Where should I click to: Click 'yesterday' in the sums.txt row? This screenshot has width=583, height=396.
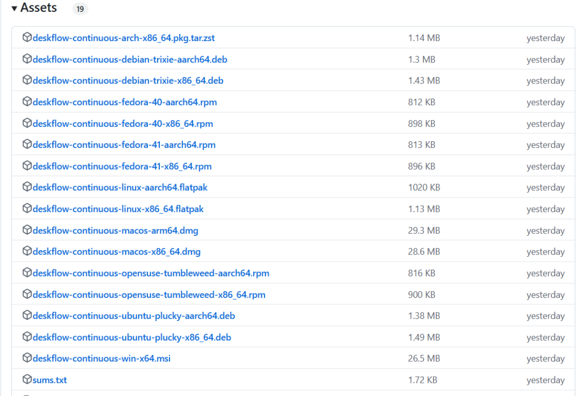point(545,380)
